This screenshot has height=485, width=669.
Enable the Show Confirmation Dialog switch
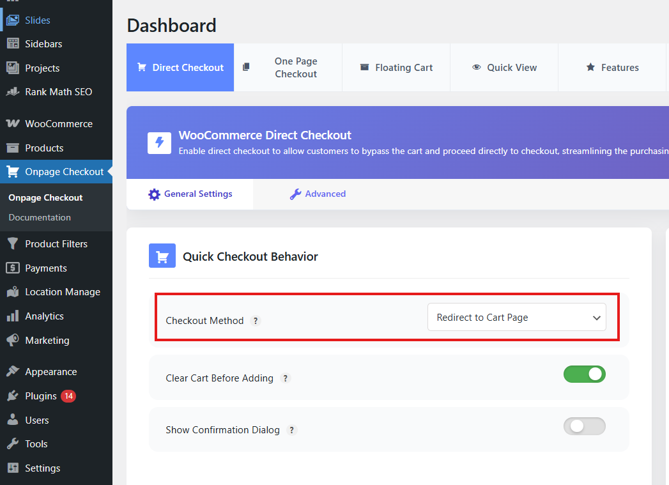tap(584, 426)
